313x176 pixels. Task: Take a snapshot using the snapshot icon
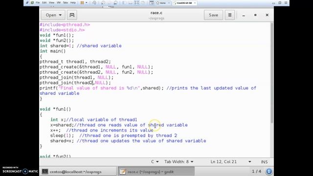coord(103,3)
